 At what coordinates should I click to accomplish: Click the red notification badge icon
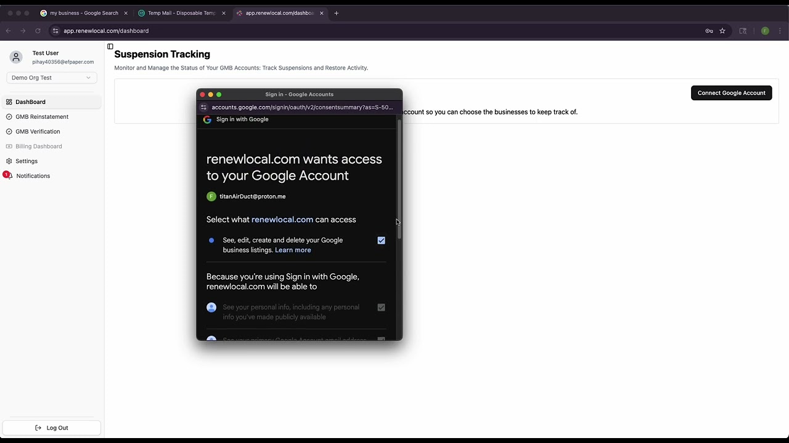(x=6, y=175)
